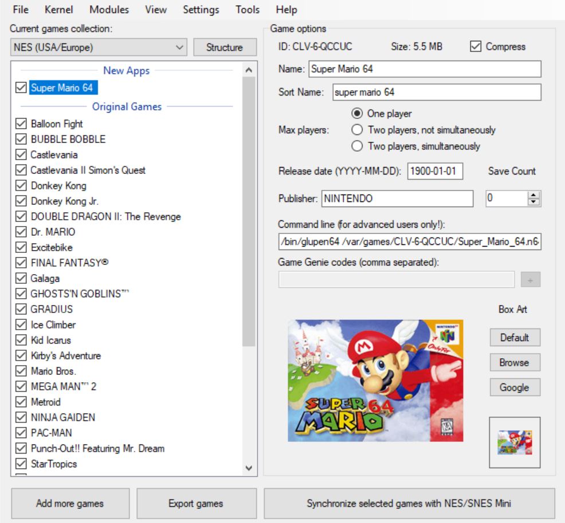Click the Default box art button
The image size is (565, 523).
click(515, 338)
